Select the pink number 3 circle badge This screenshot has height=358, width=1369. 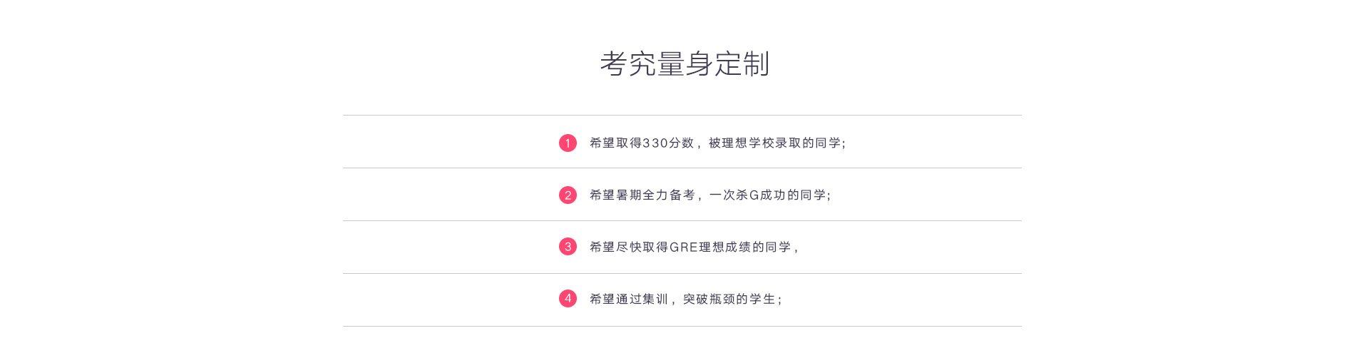tap(568, 247)
